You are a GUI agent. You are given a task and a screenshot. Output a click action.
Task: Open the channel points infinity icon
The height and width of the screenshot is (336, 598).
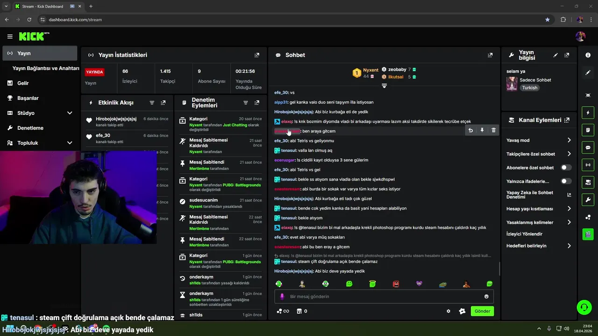click(x=283, y=311)
